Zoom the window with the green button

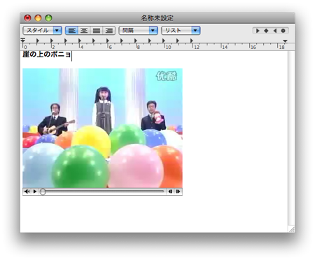click(48, 18)
